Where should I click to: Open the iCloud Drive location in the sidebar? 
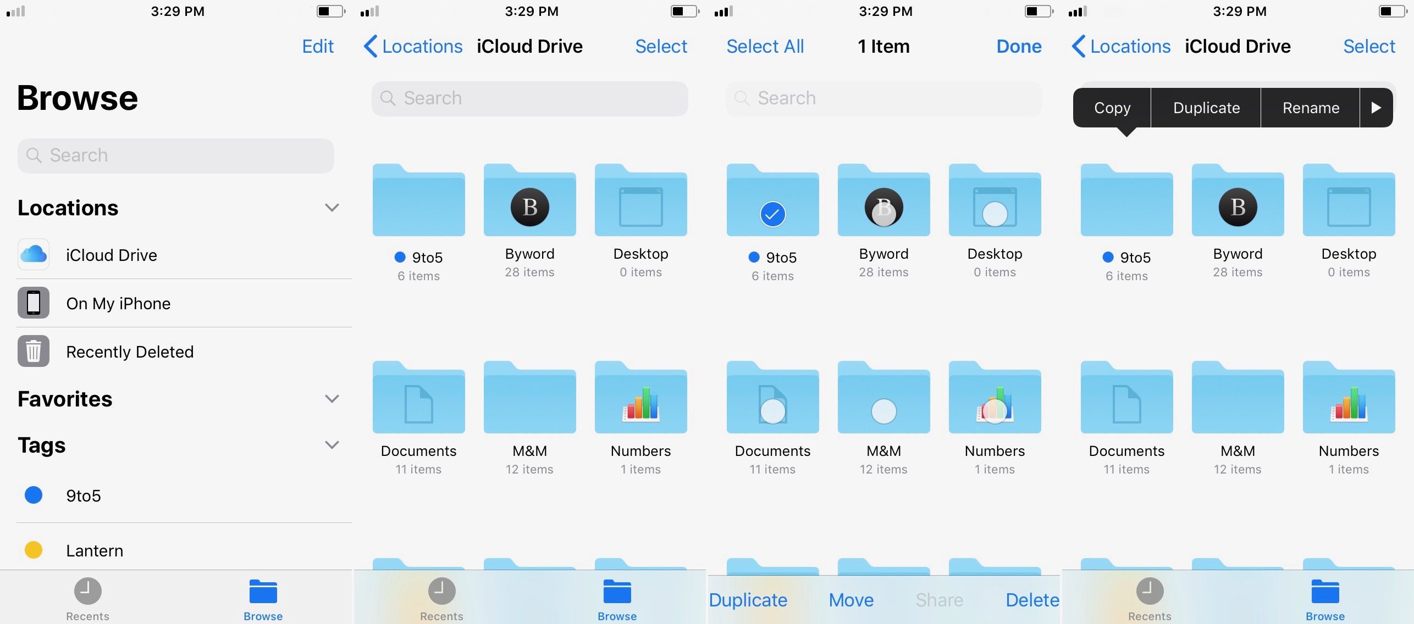click(x=112, y=255)
